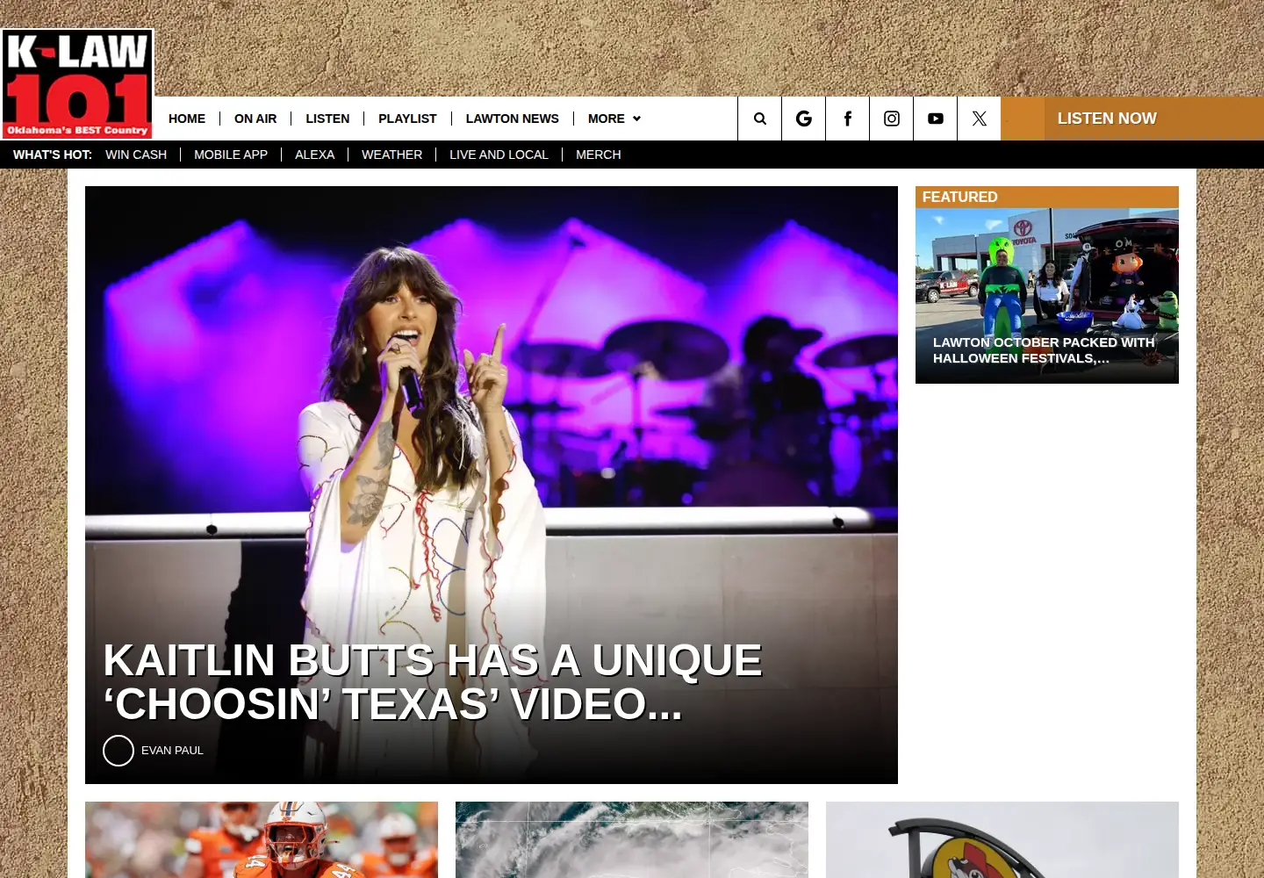
Task: Select the Listen menu item
Action: 327,119
